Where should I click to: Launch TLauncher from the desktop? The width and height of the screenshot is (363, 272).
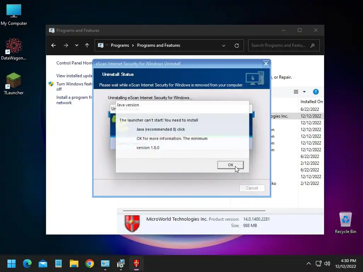pos(14,84)
